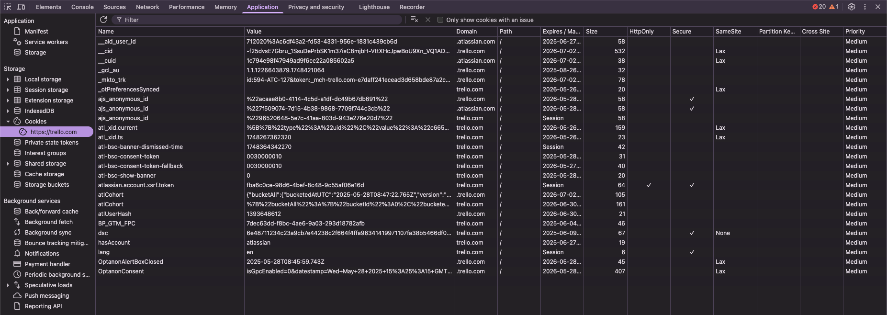This screenshot has height=315, width=887.
Task: Select the OptanonConsent cookie row
Action: tap(491, 271)
